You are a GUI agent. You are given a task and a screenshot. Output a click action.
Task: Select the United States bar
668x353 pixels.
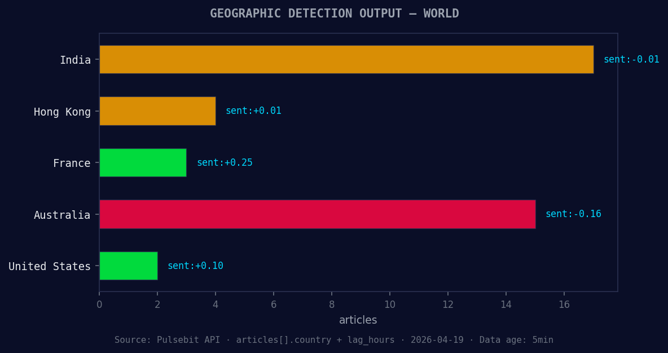tap(128, 266)
